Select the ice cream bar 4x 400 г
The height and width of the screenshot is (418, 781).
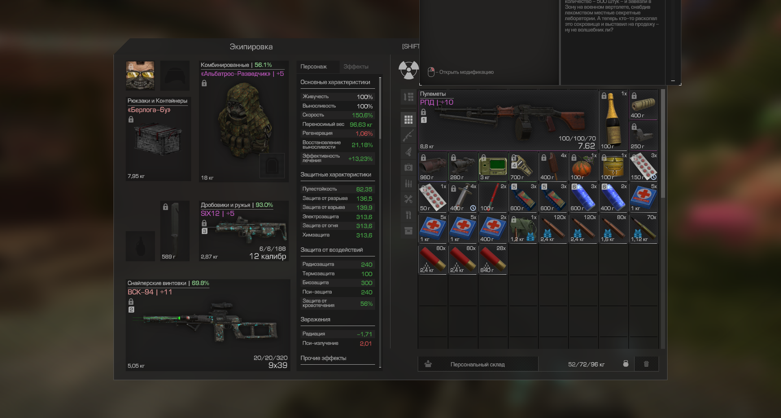553,167
